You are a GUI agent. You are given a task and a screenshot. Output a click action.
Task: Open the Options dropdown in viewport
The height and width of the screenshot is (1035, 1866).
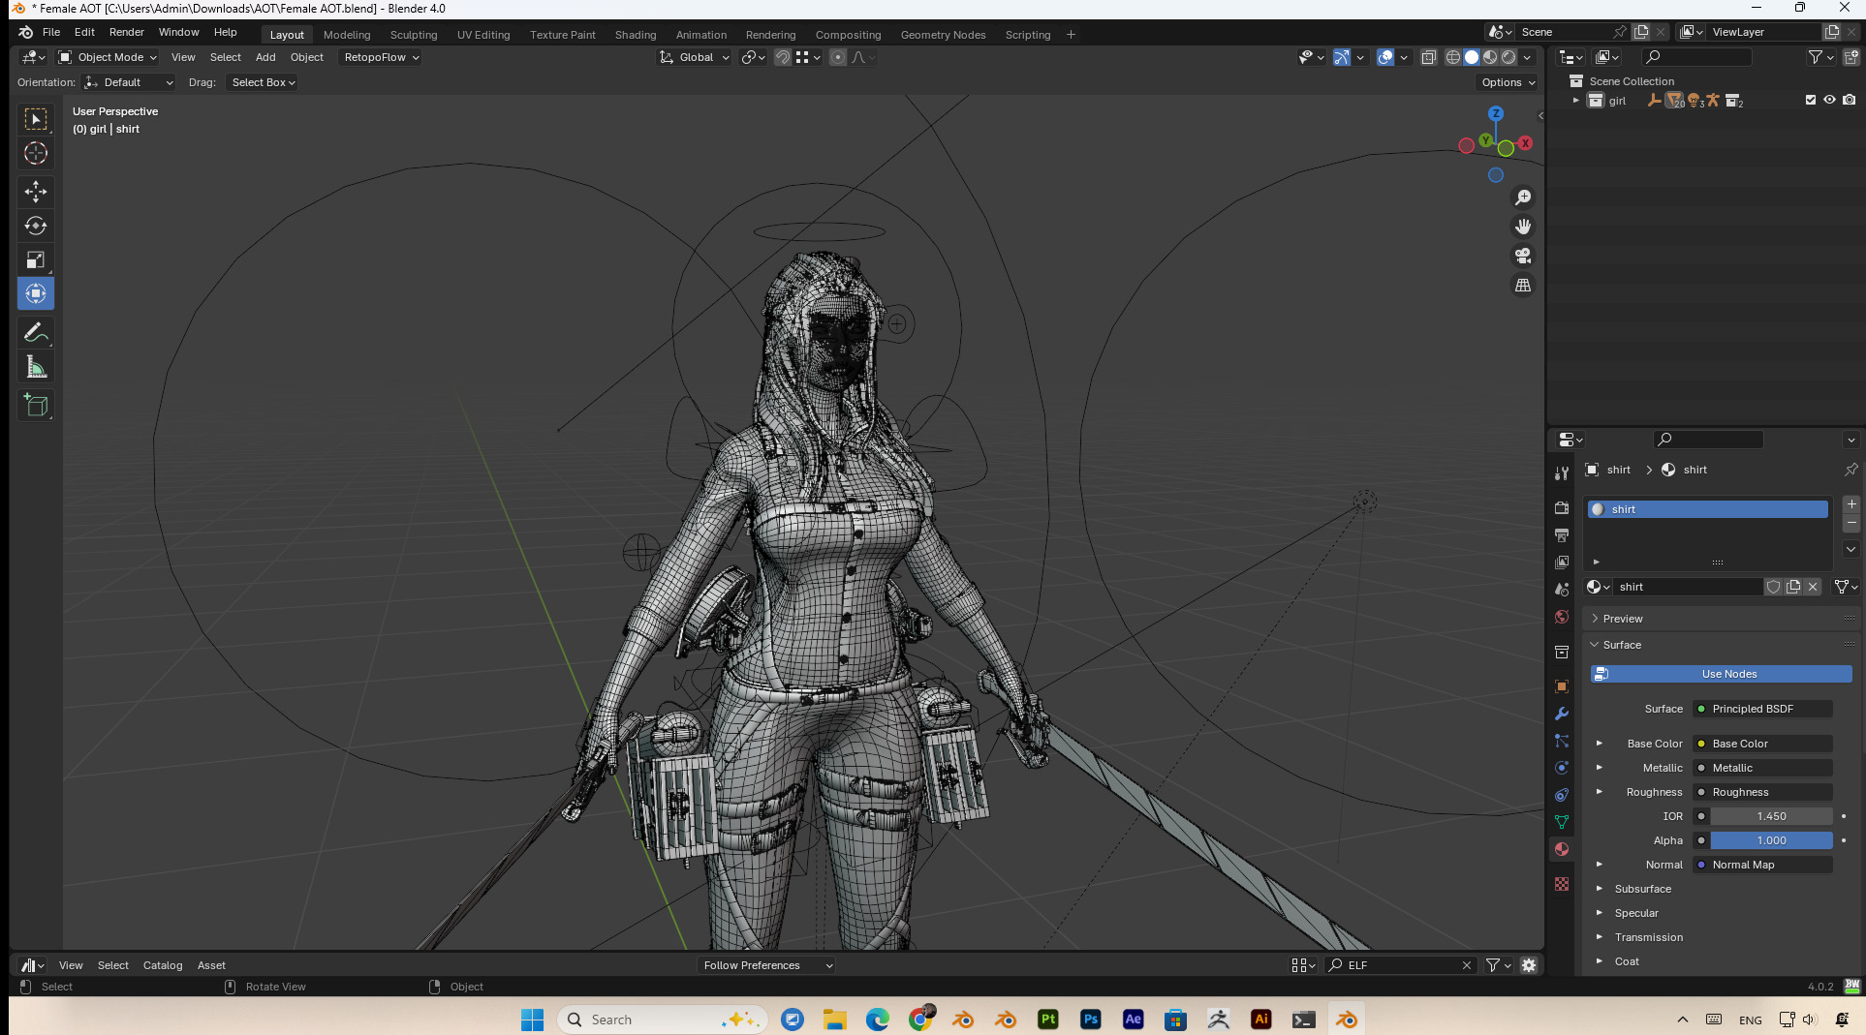point(1508,82)
